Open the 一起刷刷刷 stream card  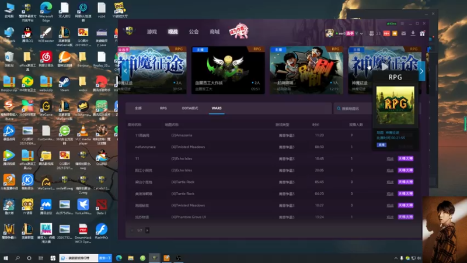(306, 70)
